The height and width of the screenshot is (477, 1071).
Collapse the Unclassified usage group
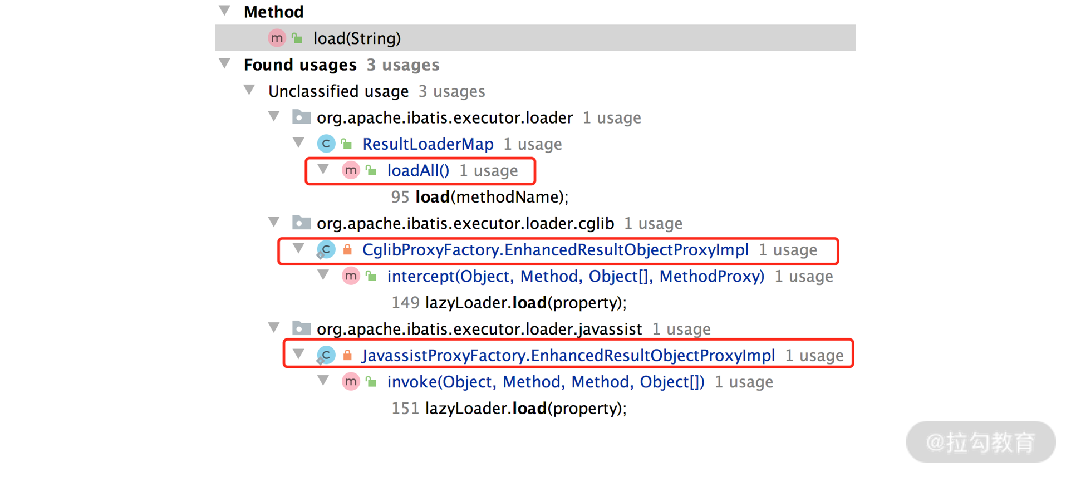coord(250,90)
